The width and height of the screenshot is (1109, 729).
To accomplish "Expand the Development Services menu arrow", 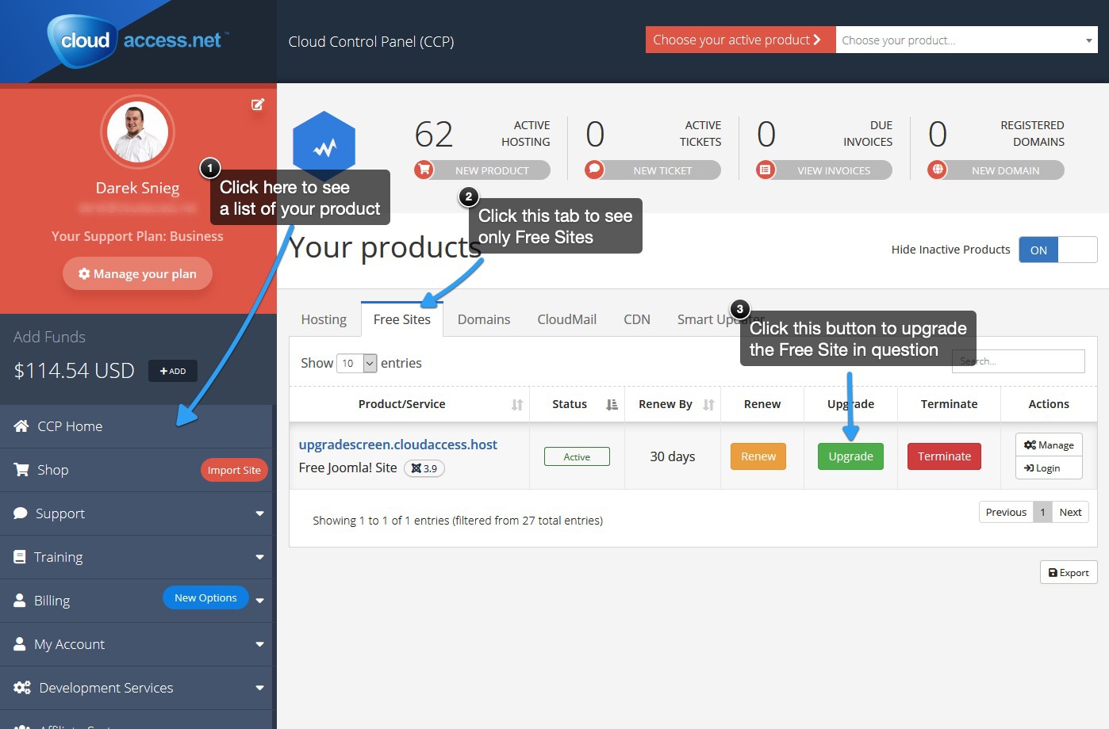I will (259, 688).
